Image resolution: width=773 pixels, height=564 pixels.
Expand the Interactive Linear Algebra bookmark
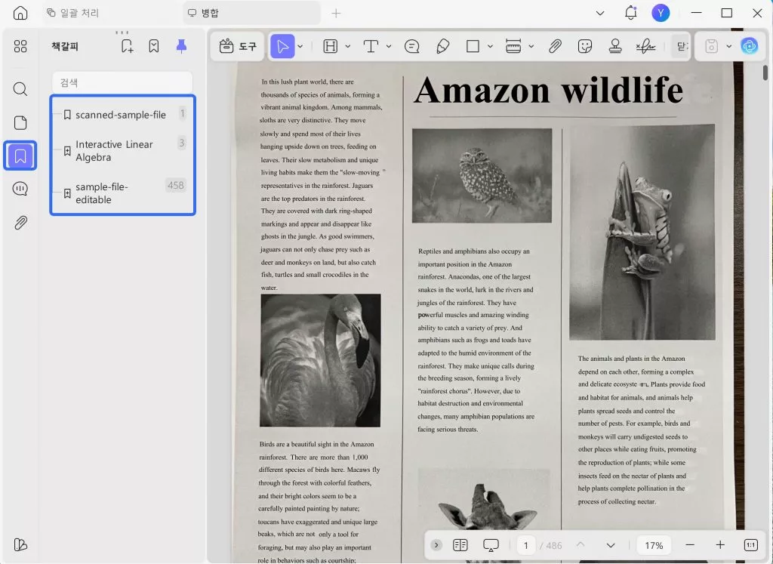point(67,151)
